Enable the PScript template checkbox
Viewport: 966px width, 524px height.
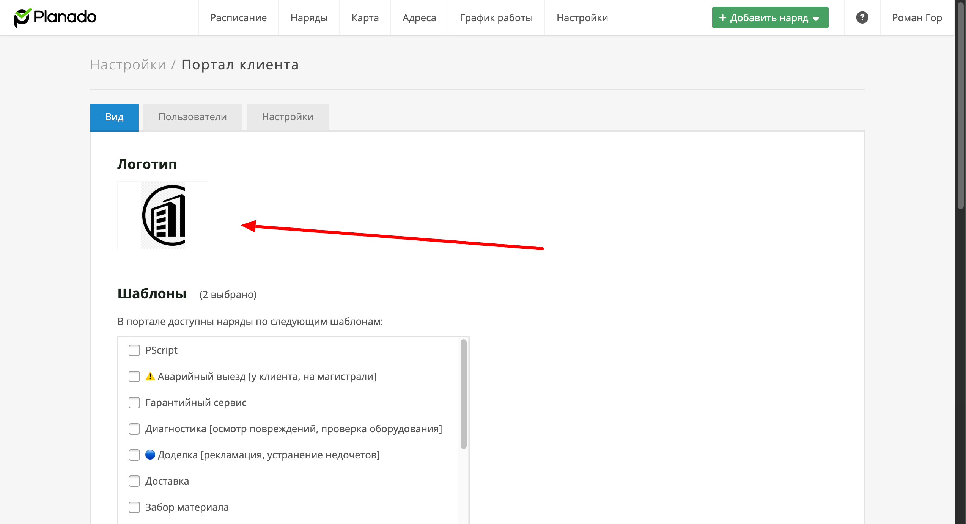pyautogui.click(x=134, y=350)
